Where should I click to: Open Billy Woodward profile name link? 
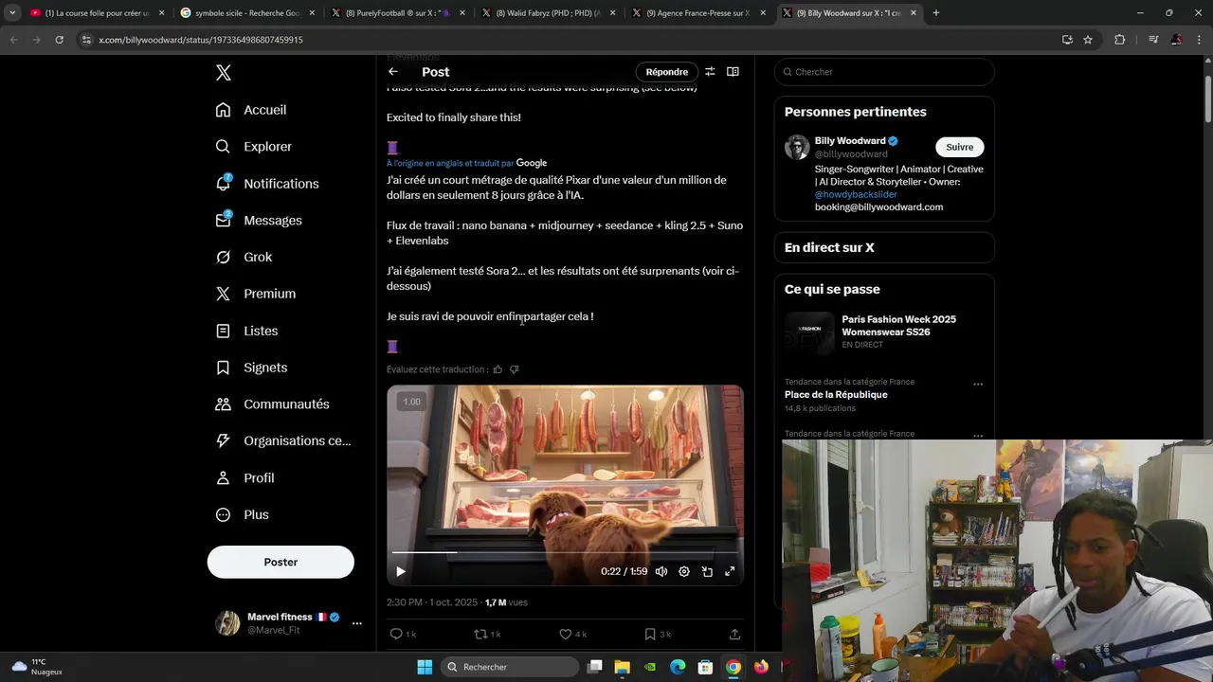[850, 140]
